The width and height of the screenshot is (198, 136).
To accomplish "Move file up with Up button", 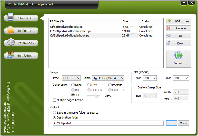I will click(x=179, y=36).
